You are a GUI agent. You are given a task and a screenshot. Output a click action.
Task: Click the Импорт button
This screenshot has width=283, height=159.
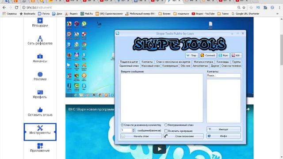pos(223,129)
